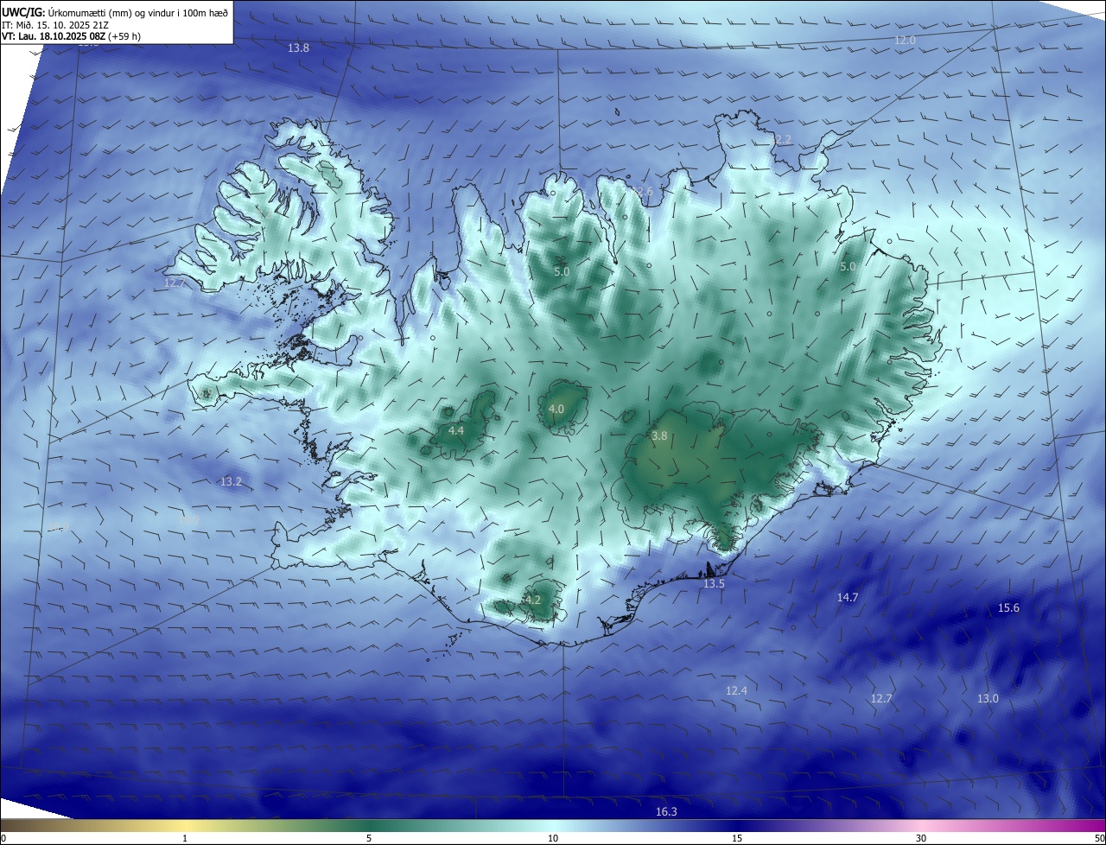1106x845 pixels.
Task: Click the 'VT: Lau. 18.10.2025 08Z (+59 h)' line
Action: pos(71,37)
